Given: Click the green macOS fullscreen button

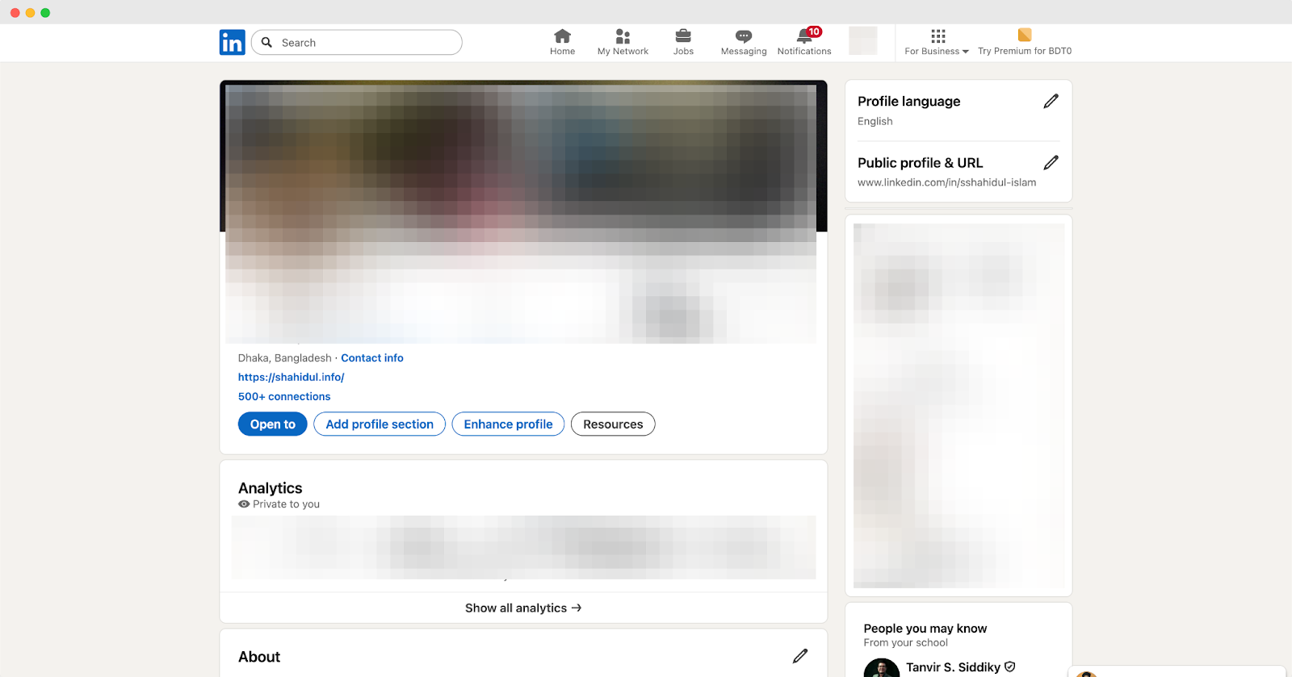Looking at the screenshot, I should [x=45, y=13].
